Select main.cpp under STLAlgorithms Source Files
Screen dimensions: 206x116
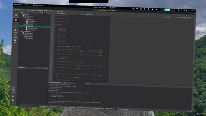(x=30, y=38)
